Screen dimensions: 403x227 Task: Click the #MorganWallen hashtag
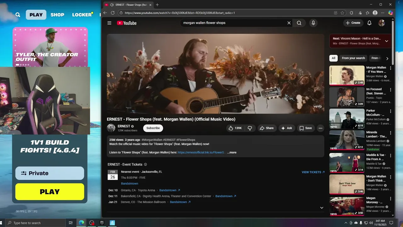[x=152, y=140]
